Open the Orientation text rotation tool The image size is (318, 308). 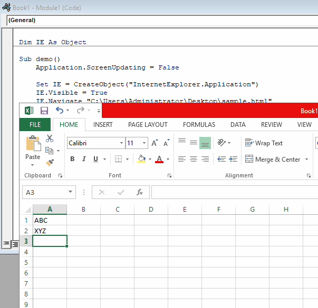pos(221,143)
